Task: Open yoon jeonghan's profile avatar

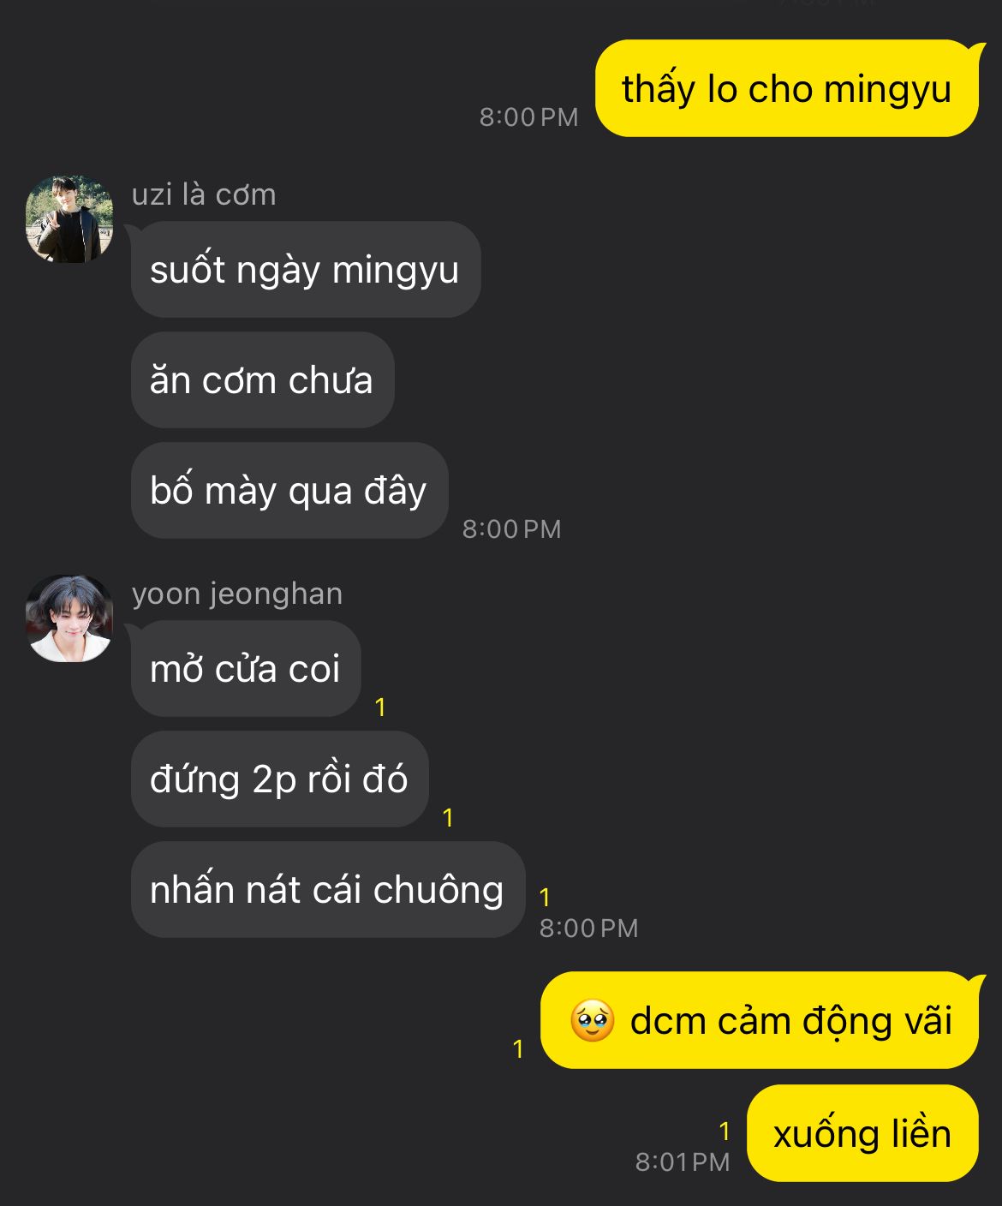Action: tap(69, 618)
